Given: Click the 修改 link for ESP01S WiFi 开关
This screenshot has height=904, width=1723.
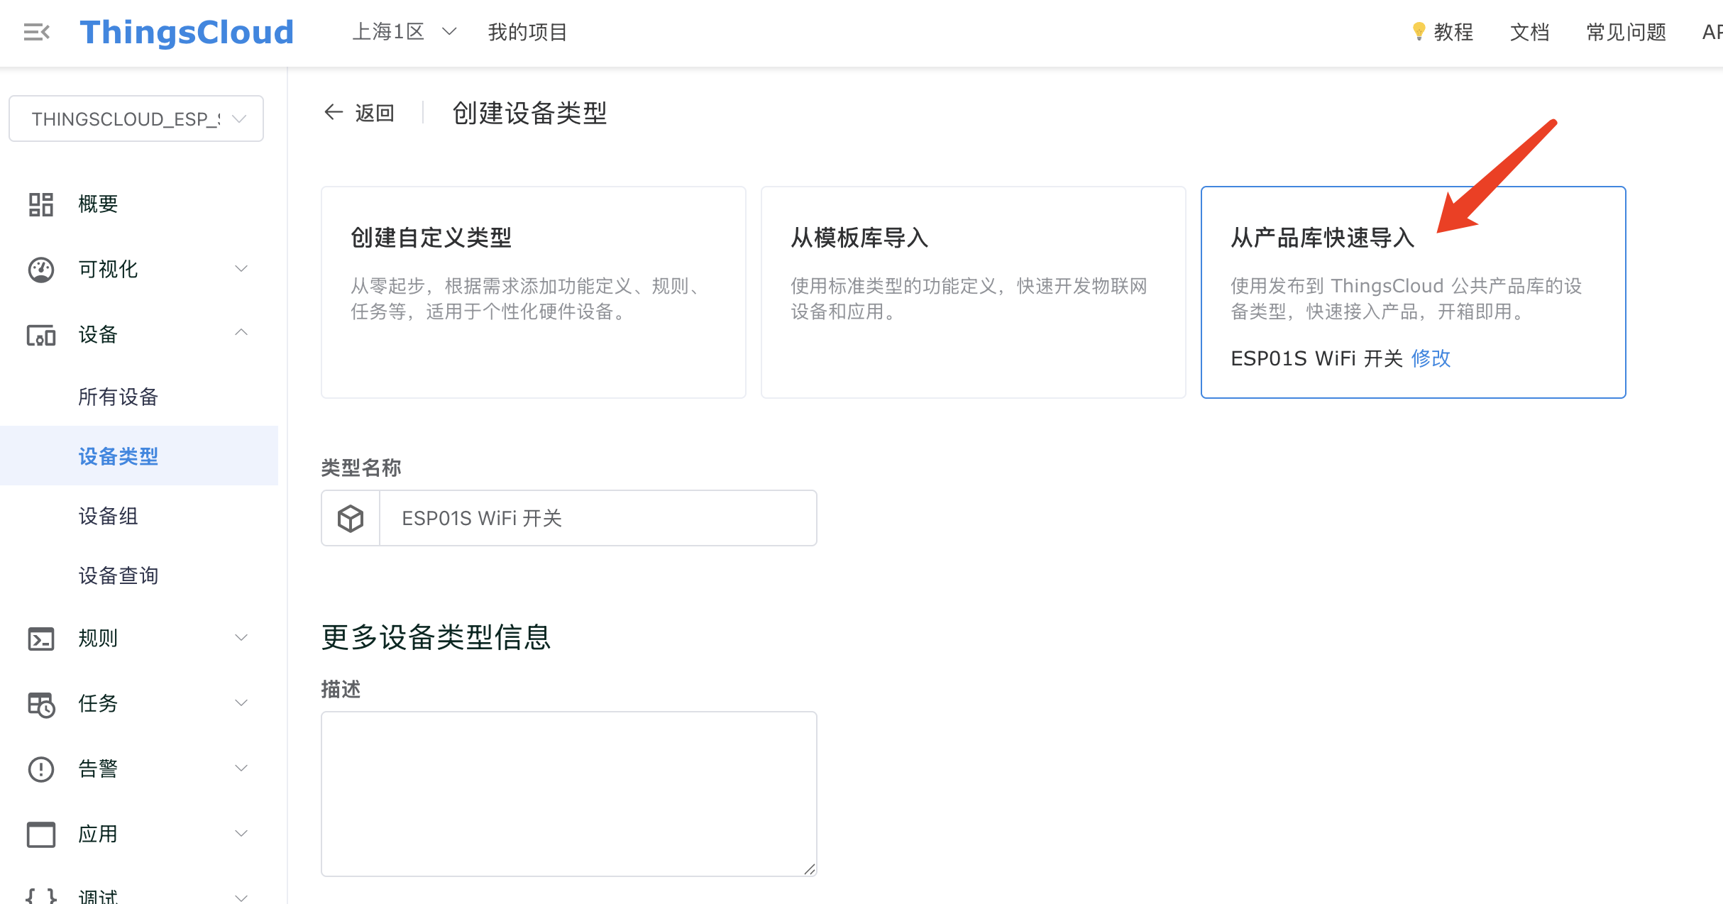Looking at the screenshot, I should pyautogui.click(x=1431, y=358).
